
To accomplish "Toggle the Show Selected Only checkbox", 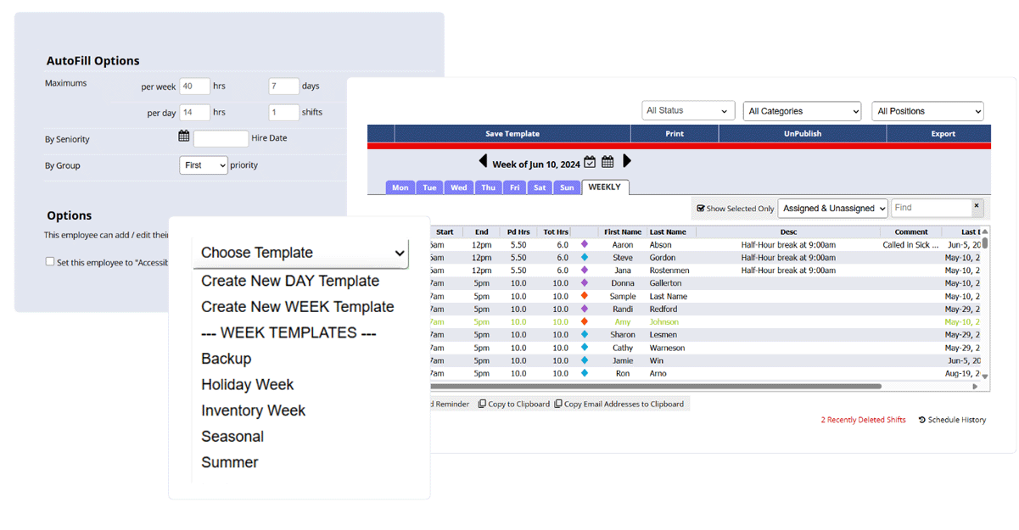I will (x=703, y=208).
